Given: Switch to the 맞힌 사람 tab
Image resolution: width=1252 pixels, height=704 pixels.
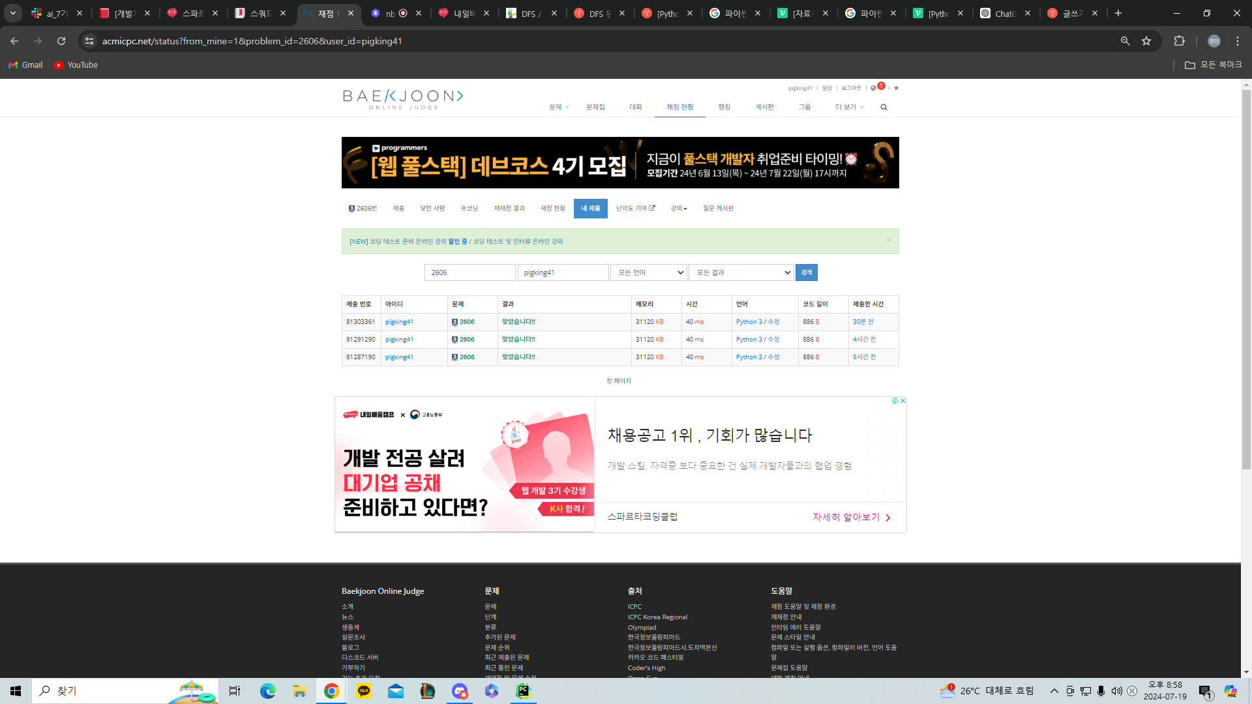Looking at the screenshot, I should tap(432, 209).
